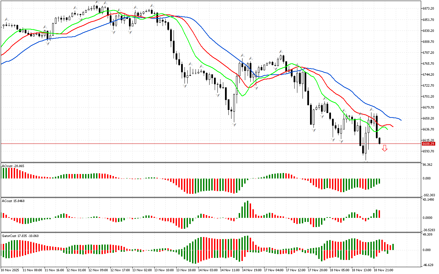Screen dimensions: 439x274
Task: Click the 6873.20 price scale value
Action: point(429,8)
